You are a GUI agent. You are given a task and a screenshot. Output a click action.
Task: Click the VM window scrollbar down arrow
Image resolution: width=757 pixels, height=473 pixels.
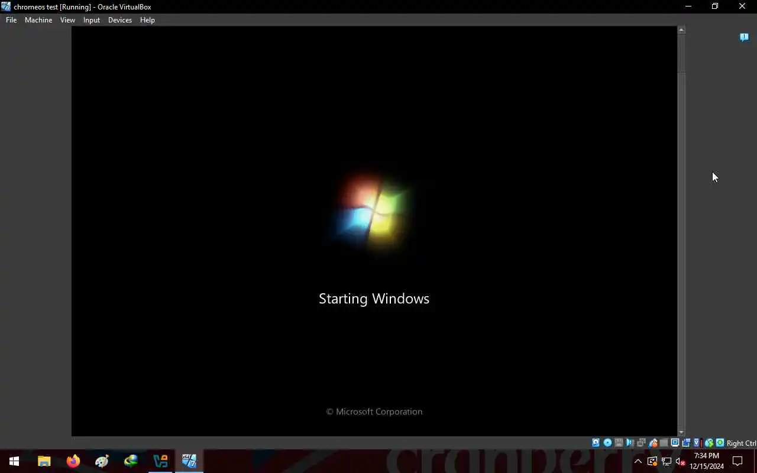click(x=681, y=433)
